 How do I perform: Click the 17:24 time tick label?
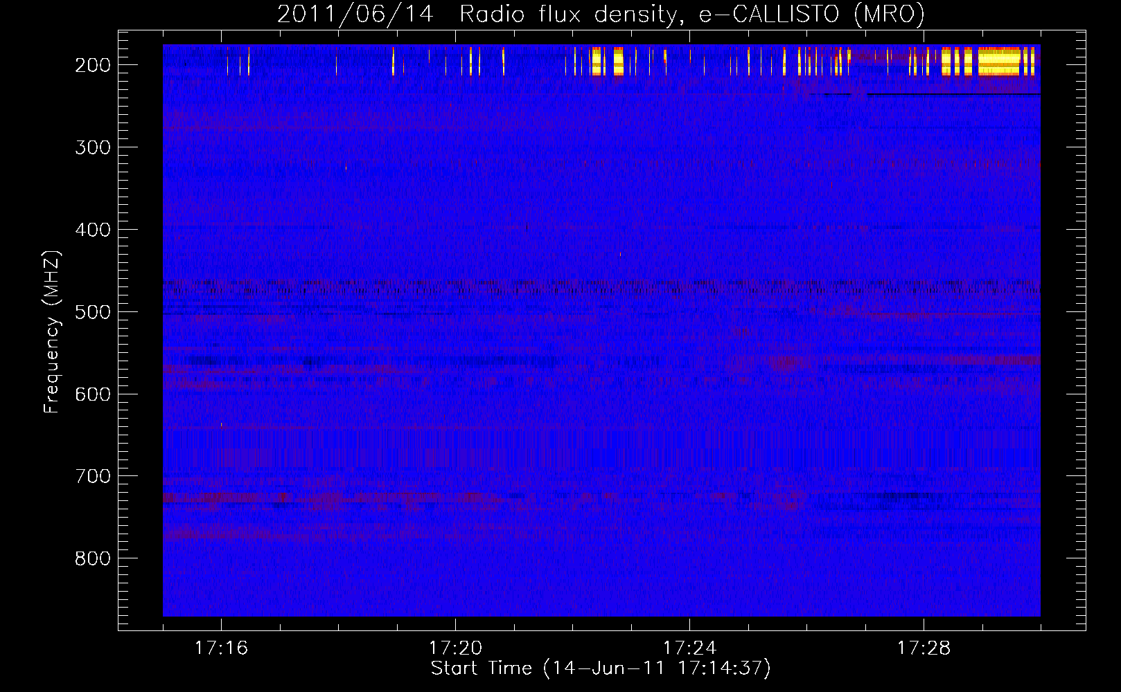(689, 648)
